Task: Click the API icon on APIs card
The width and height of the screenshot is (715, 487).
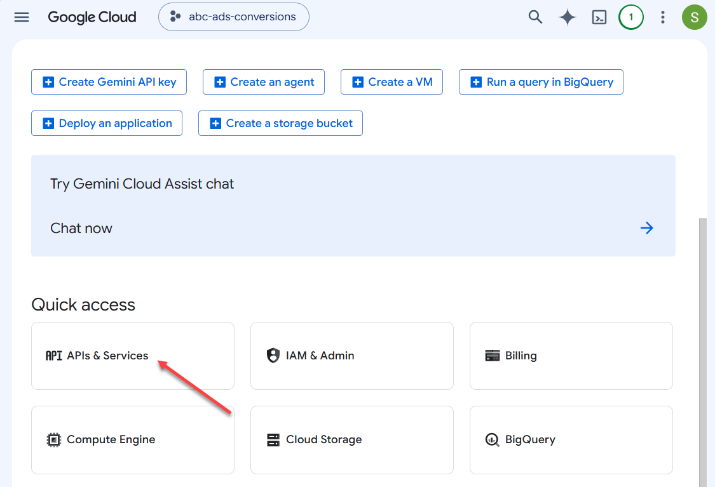Action: pyautogui.click(x=54, y=356)
